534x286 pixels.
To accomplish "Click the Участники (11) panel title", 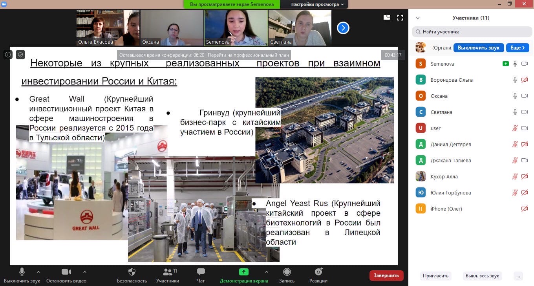I will [x=471, y=18].
